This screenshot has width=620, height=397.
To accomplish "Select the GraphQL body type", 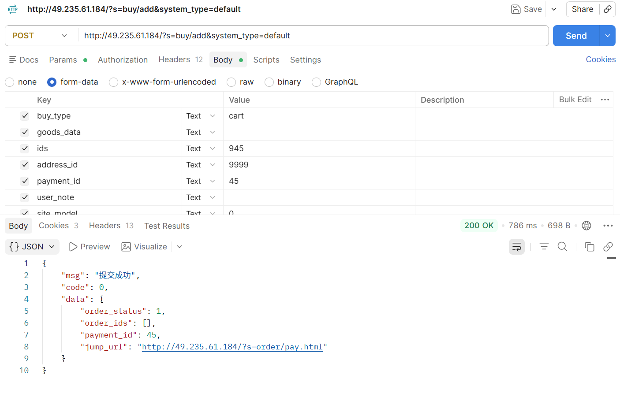I will click(316, 82).
